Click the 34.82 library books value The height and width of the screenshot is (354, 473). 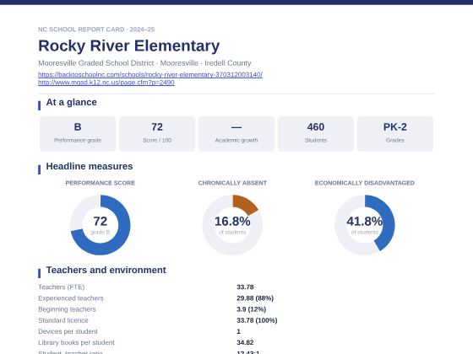coord(245,342)
